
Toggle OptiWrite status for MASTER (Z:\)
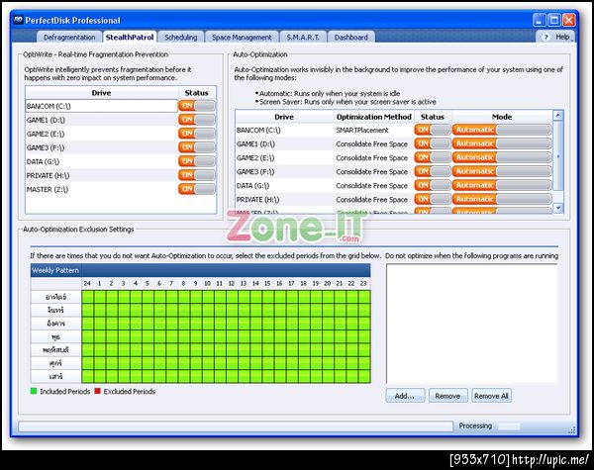click(197, 189)
